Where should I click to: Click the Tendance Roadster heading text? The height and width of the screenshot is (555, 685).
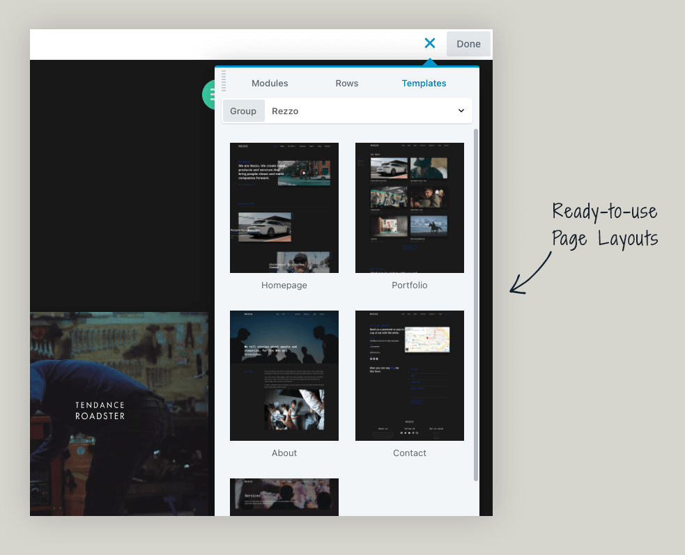pos(100,410)
